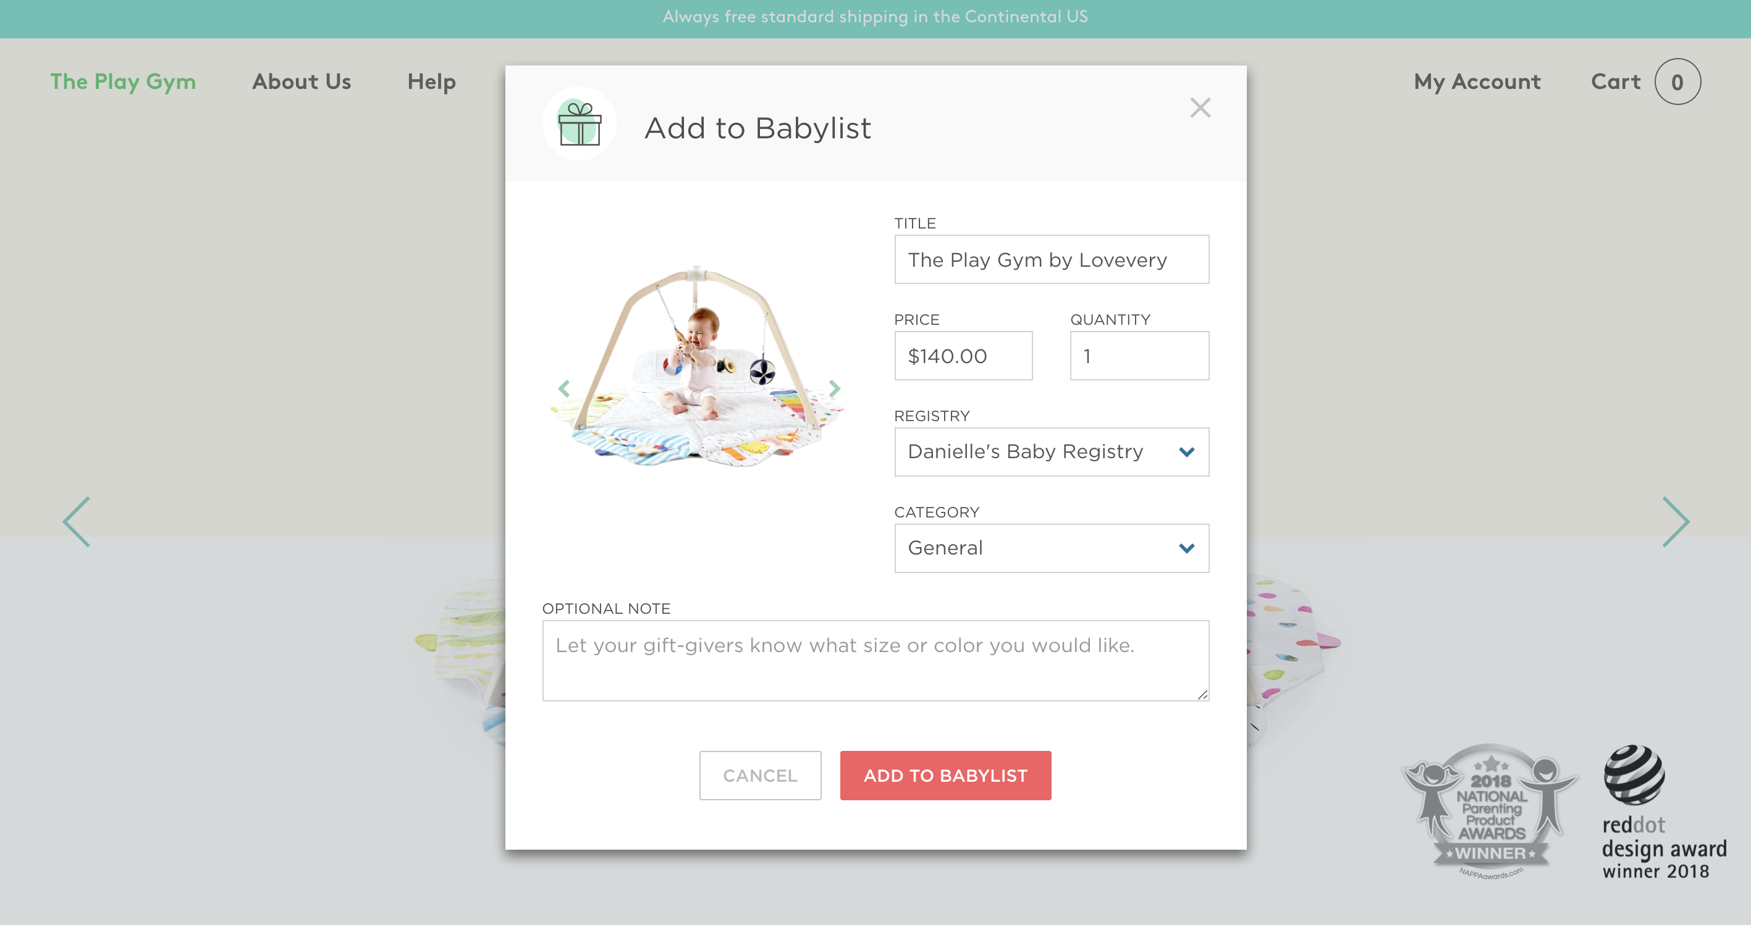1751x925 pixels.
Task: Open My Account
Action: coord(1477,82)
